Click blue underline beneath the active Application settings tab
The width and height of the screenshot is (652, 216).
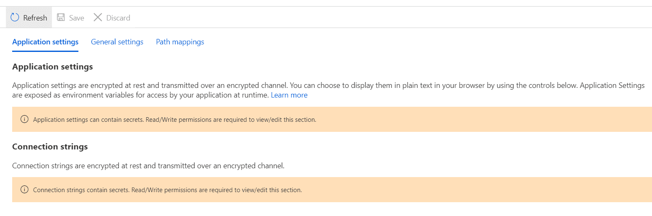pyautogui.click(x=45, y=51)
